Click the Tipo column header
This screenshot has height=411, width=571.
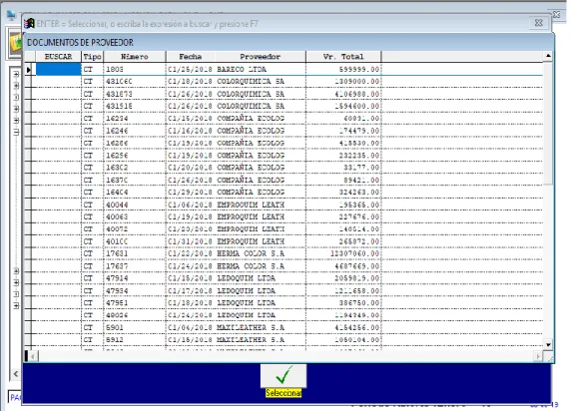pos(92,57)
